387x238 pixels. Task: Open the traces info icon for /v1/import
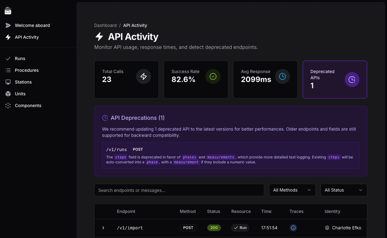coord(293,228)
